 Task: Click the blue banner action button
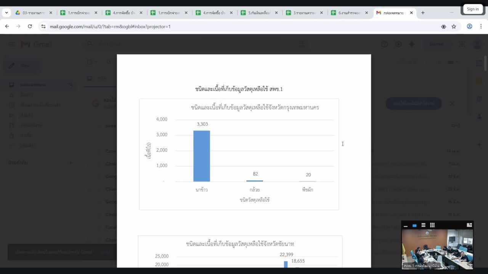pyautogui.click(x=414, y=104)
